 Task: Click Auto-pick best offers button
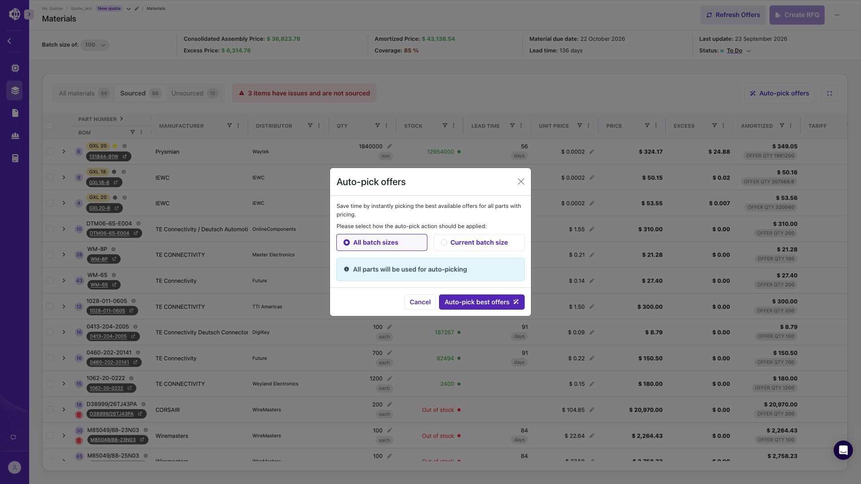coord(482,302)
